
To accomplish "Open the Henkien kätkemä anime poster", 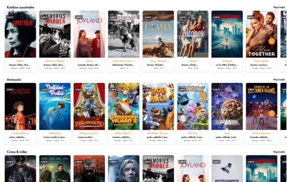I will pyautogui.click(x=20, y=106).
